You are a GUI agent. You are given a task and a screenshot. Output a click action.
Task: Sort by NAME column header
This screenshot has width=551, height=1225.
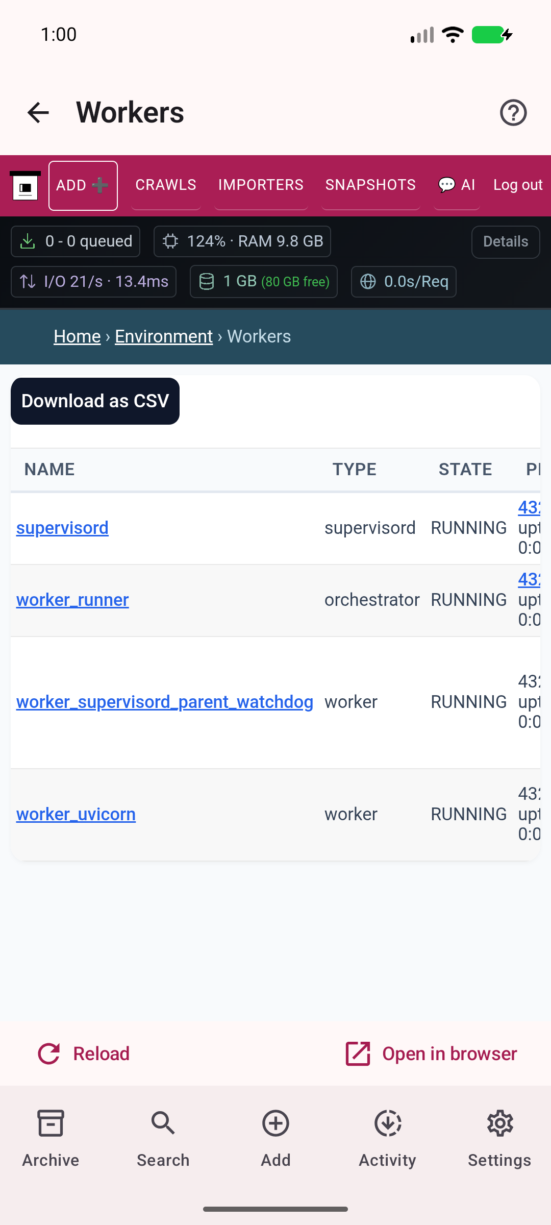49,470
